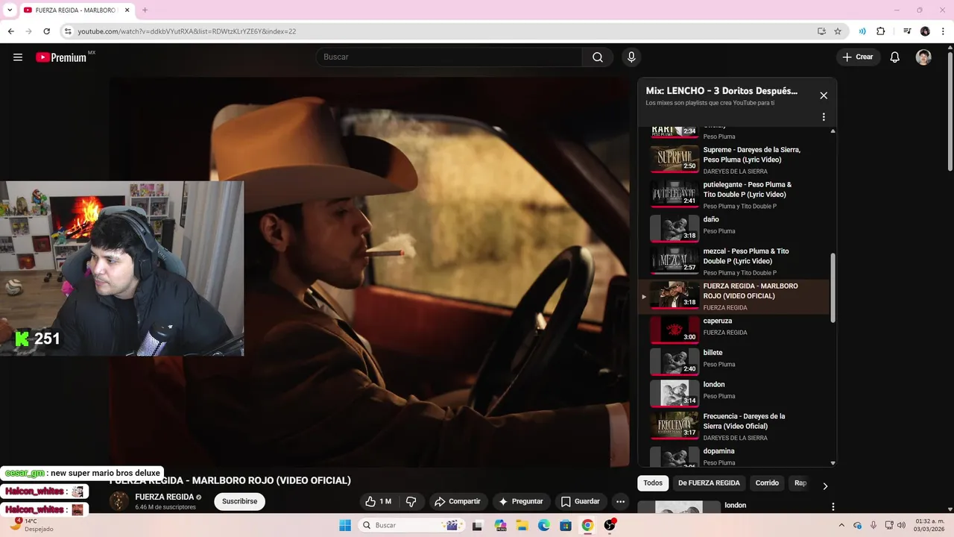Select the MARLBORO ROJO current playlist item
Image resolution: width=954 pixels, height=537 pixels.
tap(734, 296)
